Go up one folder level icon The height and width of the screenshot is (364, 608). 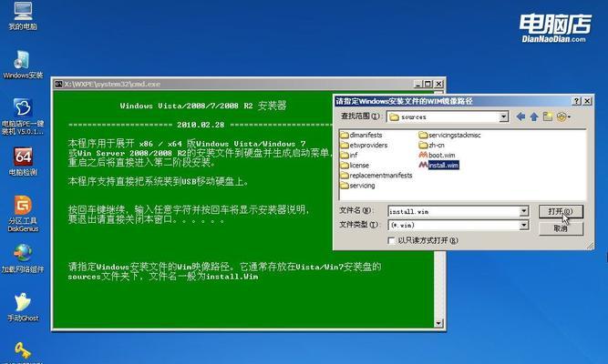[x=534, y=116]
